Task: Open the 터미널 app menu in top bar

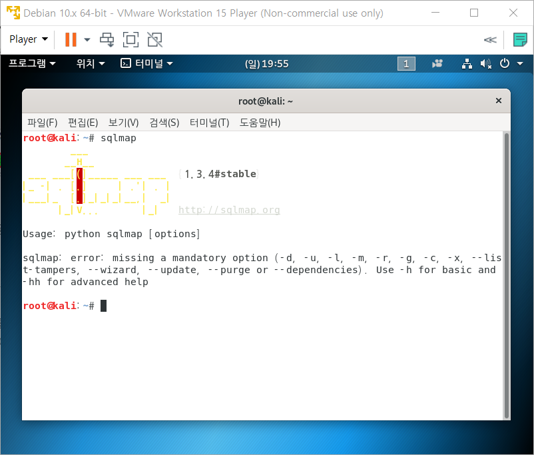Action: 147,63
